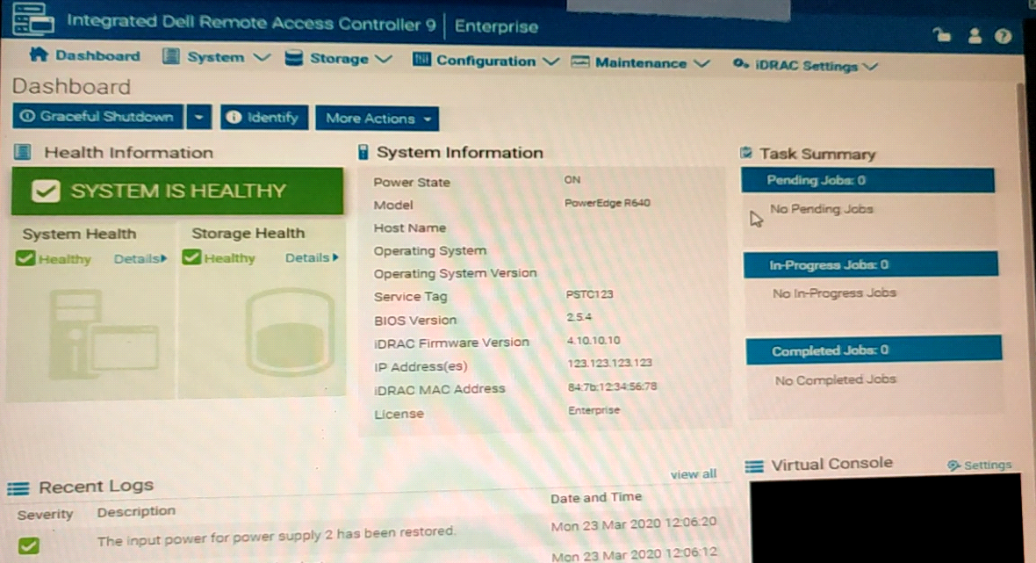Open the user account icon
Viewport: 1036px width, 563px height.
point(975,36)
